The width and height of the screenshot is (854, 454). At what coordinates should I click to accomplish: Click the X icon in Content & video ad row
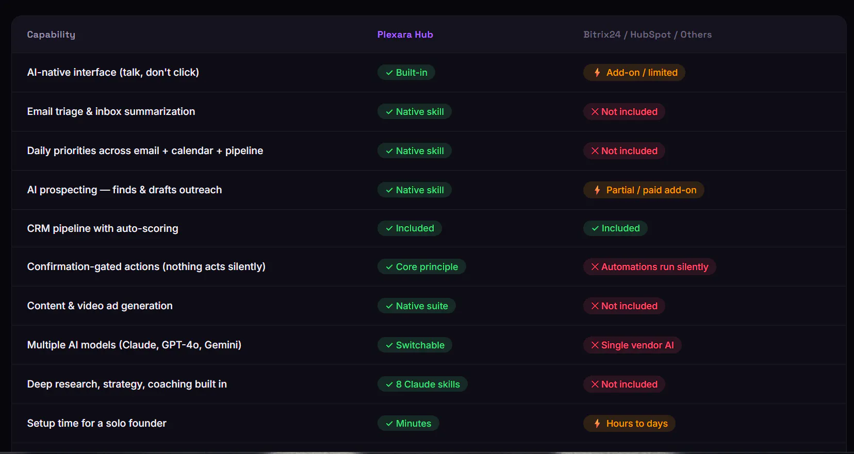click(x=595, y=306)
